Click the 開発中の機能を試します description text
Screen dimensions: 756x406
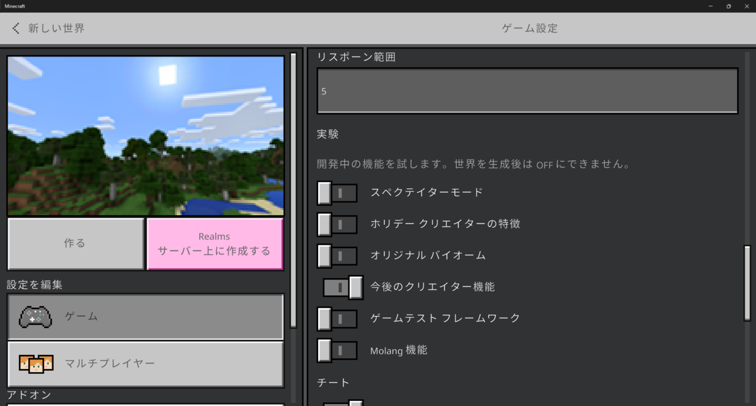pyautogui.click(x=474, y=164)
